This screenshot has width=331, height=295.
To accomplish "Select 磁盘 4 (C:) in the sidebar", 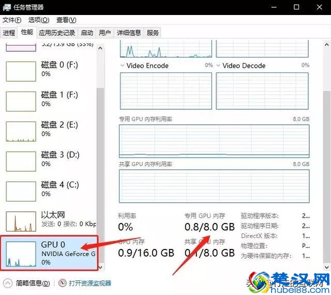I will point(49,191).
